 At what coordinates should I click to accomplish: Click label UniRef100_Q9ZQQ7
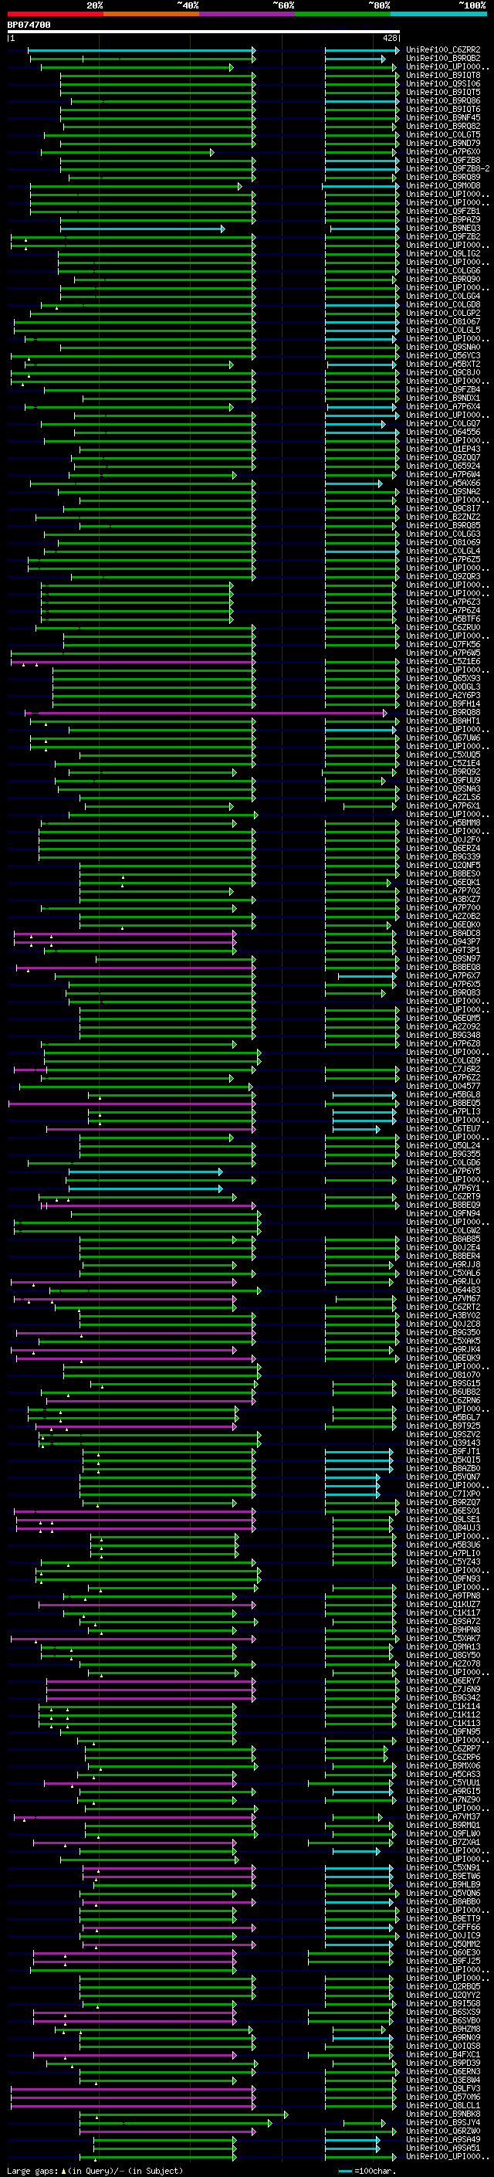coord(443,457)
